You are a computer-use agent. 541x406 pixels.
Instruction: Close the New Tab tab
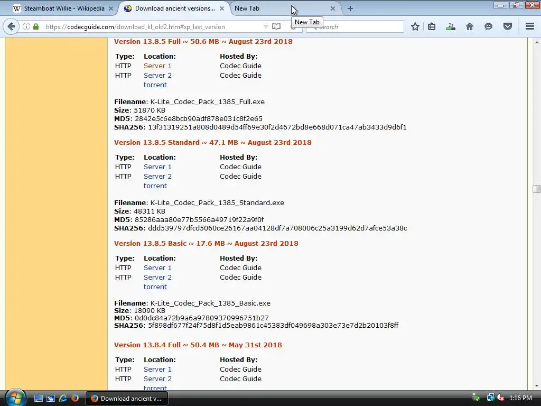[x=333, y=8]
